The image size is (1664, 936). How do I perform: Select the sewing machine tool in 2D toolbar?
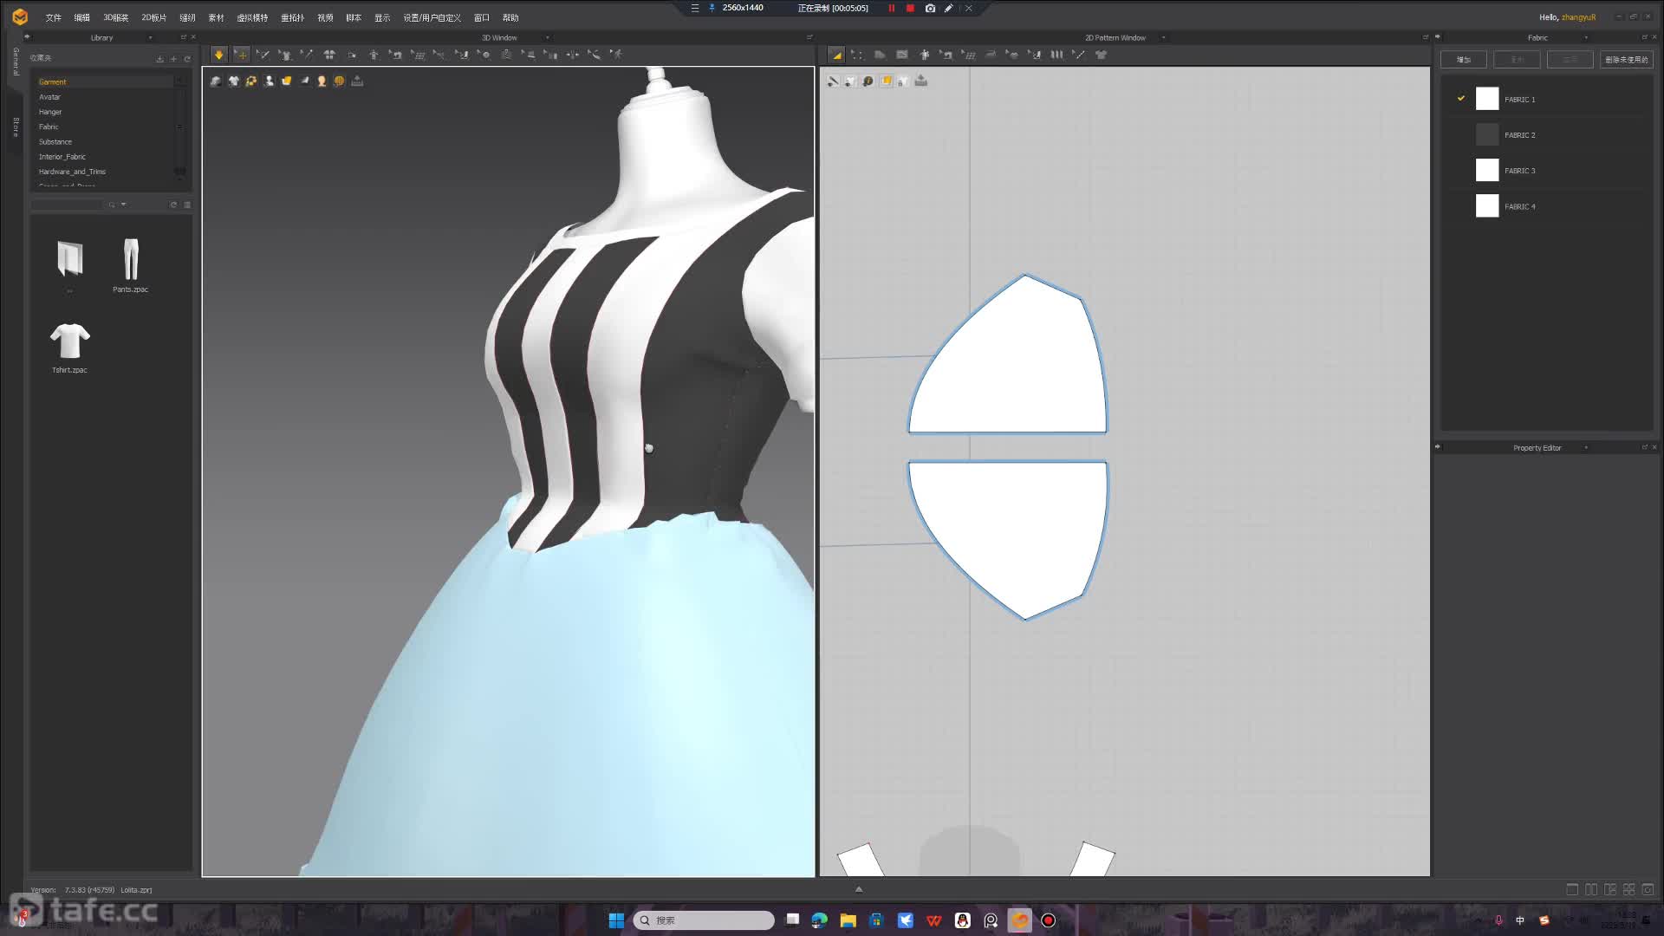tap(947, 55)
